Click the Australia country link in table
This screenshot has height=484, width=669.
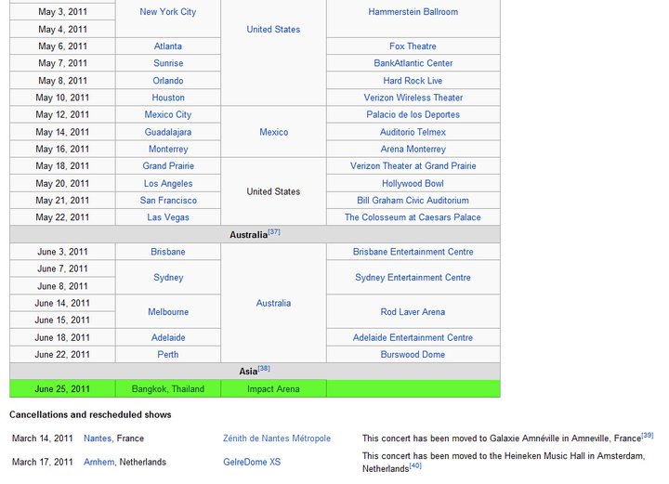(x=273, y=303)
